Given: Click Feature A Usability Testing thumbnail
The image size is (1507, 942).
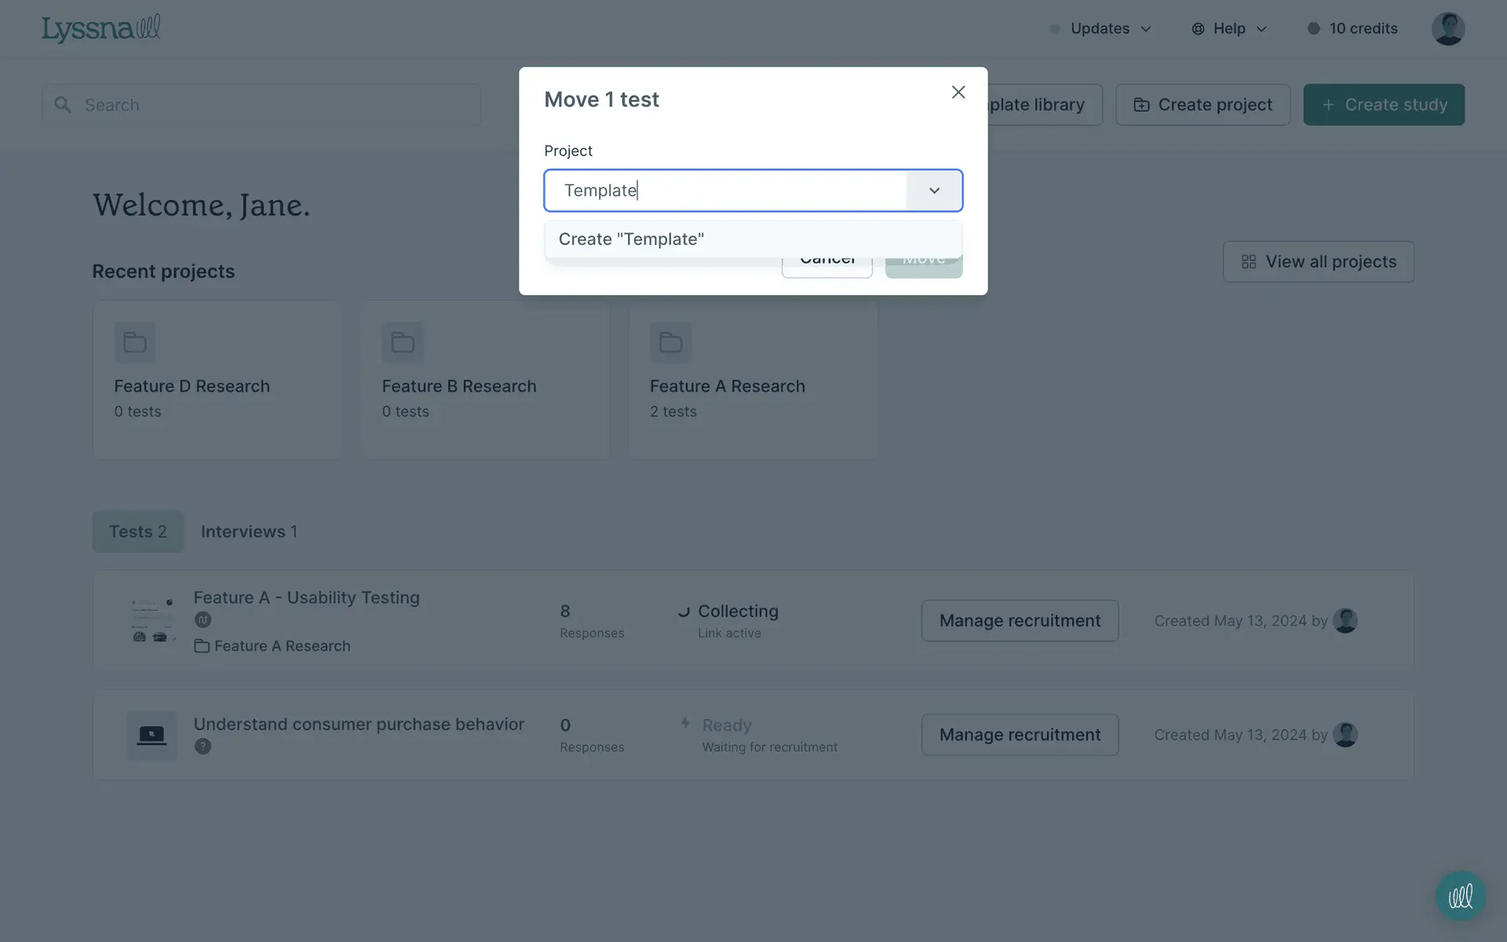Looking at the screenshot, I should click(152, 620).
